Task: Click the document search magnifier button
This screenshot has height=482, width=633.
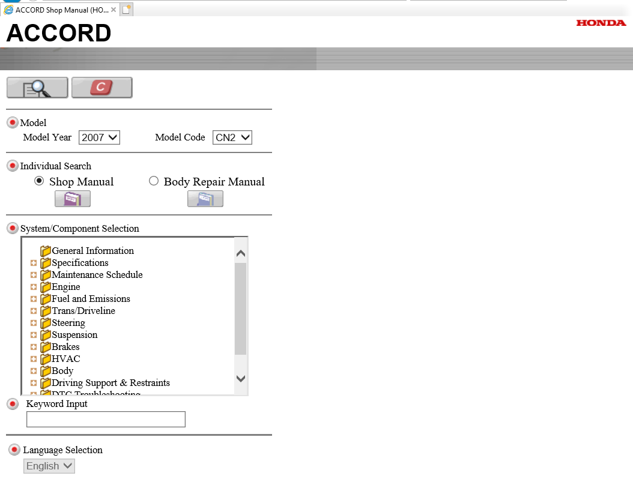Action: [37, 88]
